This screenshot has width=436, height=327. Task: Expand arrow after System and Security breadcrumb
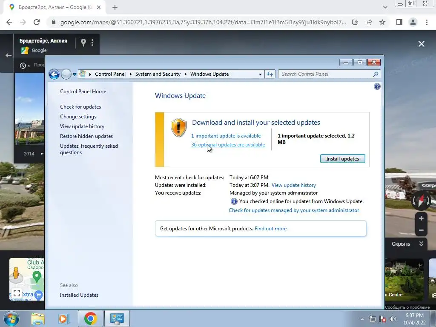point(186,74)
